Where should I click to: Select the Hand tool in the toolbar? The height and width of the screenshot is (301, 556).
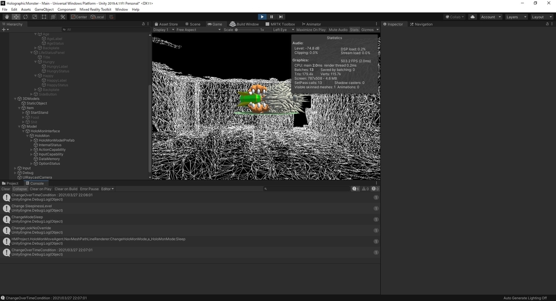(x=6, y=17)
